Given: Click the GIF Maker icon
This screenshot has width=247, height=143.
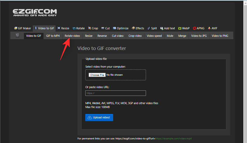Looking at the screenshot, I should click(x=16, y=28).
